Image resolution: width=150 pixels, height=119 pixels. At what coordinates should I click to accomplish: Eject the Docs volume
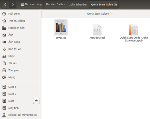click(36, 101)
